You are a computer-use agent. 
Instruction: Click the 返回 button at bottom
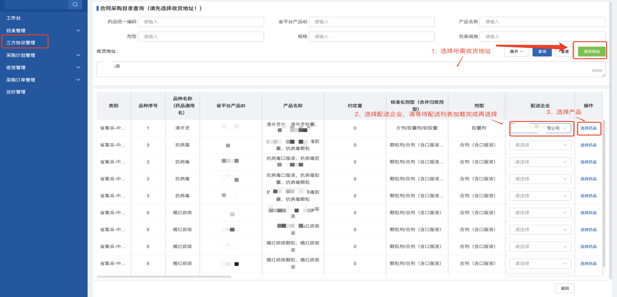click(565, 289)
